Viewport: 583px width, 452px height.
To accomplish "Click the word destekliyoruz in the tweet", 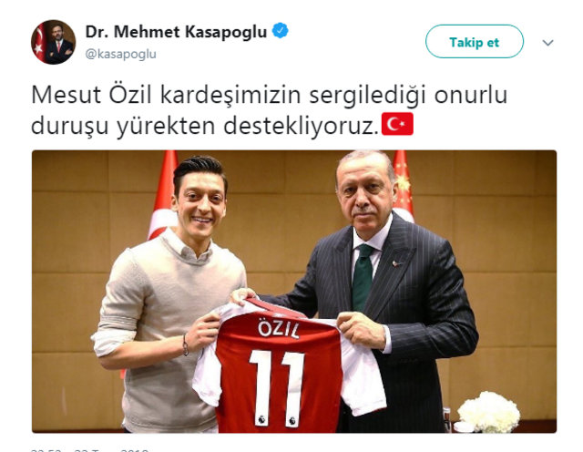I will click(301, 126).
